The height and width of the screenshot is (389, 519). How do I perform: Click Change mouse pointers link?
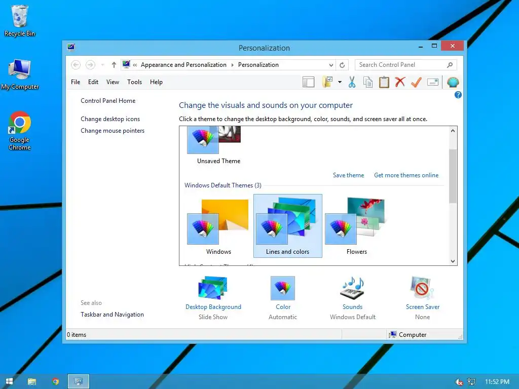pos(113,131)
